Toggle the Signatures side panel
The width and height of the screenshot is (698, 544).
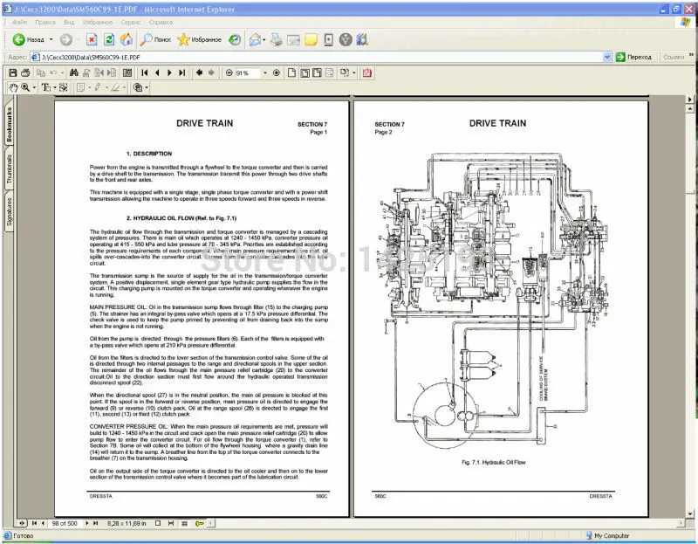point(9,211)
